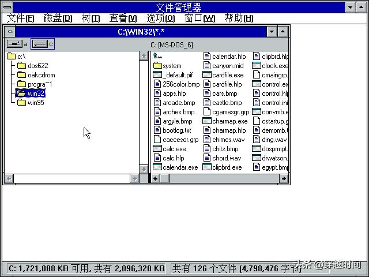This screenshot has width=369, height=277.
Task: Open the 帮助(H) menu
Action: pos(239,18)
